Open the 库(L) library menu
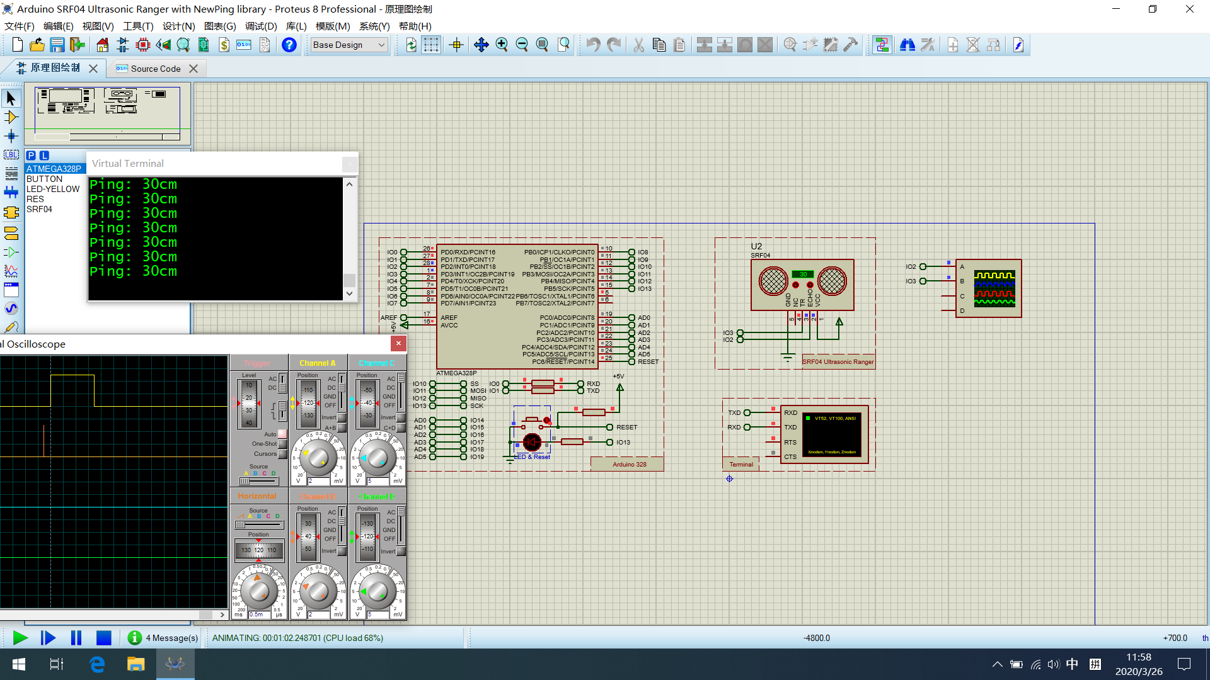Viewport: 1210px width, 680px height. click(296, 26)
